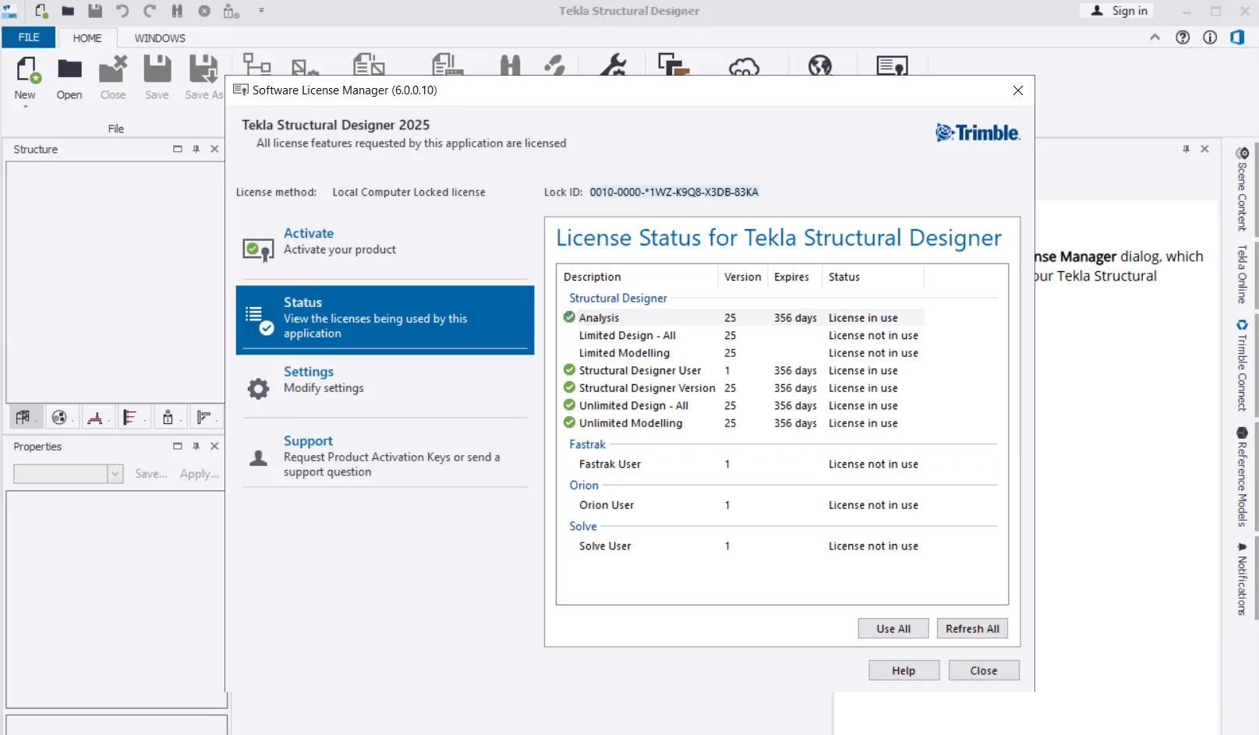This screenshot has height=735, width=1259.
Task: Open Customize Quick Access Toolbar dropdown
Action: point(261,11)
